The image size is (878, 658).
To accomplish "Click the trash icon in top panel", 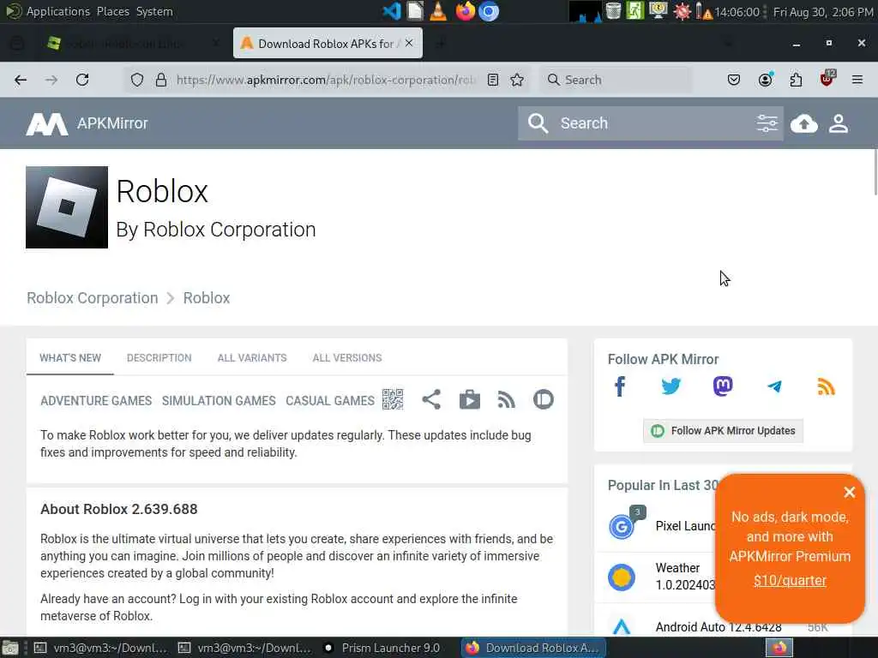I will point(613,11).
